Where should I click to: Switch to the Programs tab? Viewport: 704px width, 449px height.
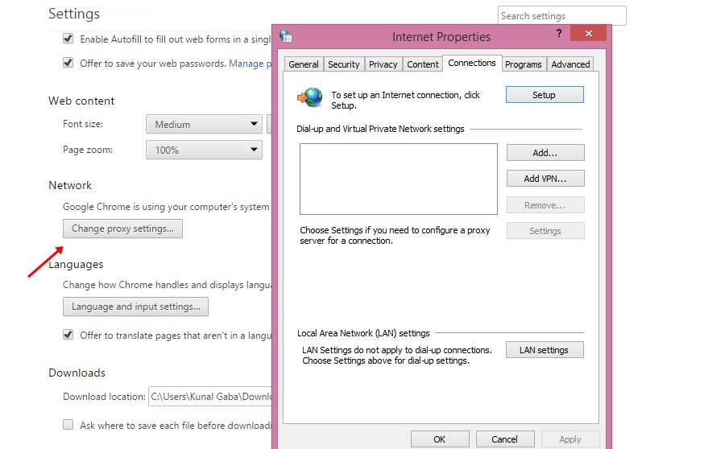tap(523, 64)
